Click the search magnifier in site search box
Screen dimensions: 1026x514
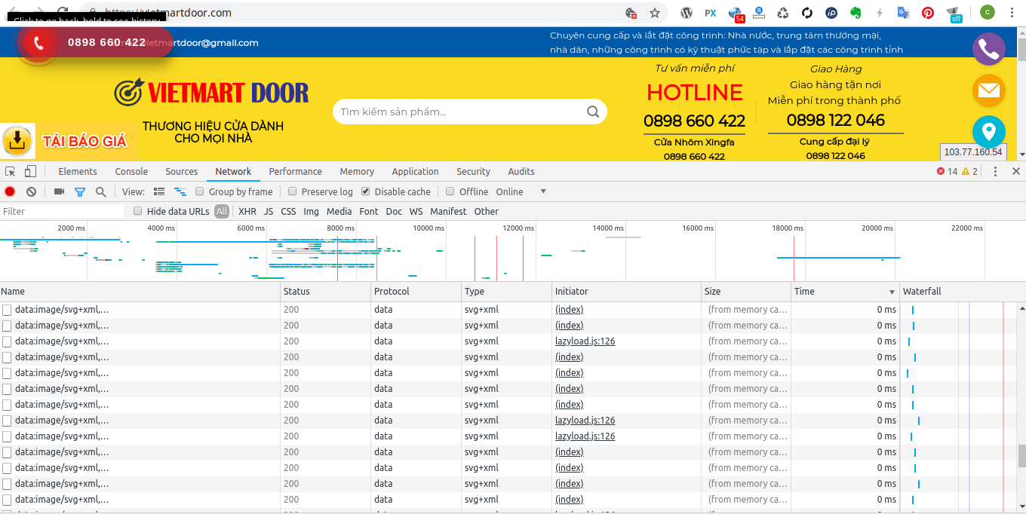[593, 112]
